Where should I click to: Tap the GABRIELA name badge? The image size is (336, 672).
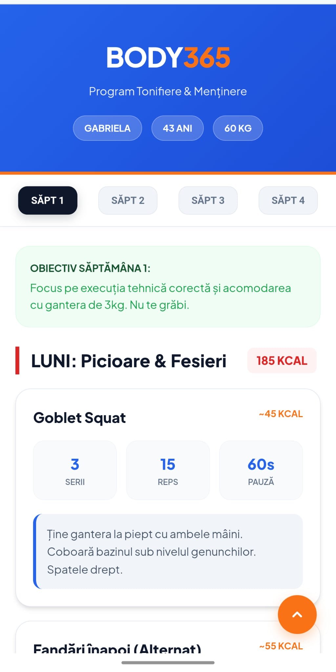click(x=107, y=128)
